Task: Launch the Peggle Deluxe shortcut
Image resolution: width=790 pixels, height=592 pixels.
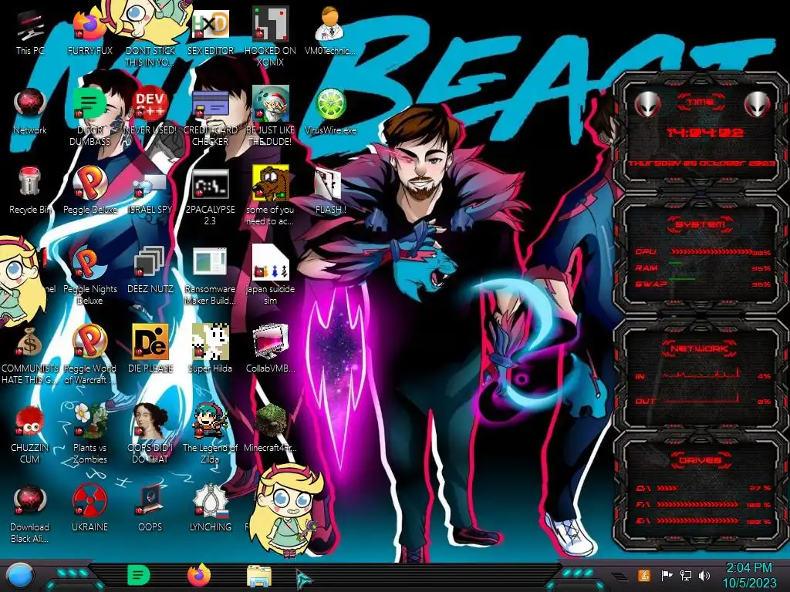Action: coord(89,183)
